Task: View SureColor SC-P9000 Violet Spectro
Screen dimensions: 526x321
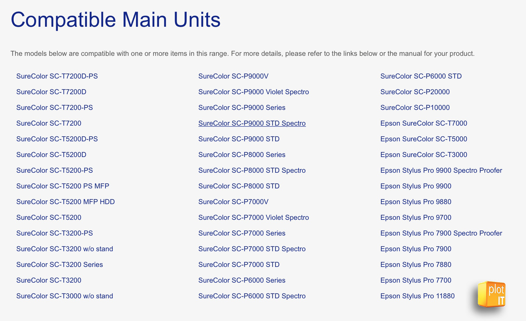Action: (x=254, y=92)
